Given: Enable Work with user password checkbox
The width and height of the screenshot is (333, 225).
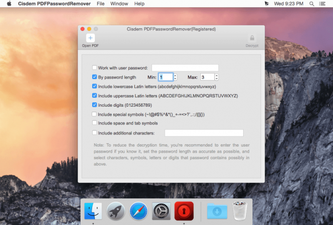Looking at the screenshot, I should tap(94, 67).
